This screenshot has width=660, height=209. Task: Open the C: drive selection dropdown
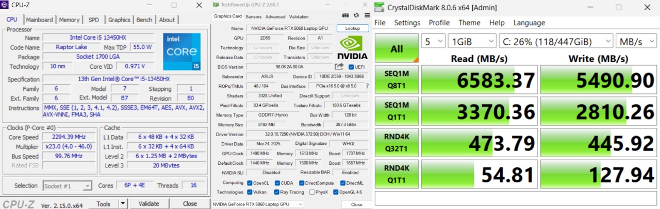tap(555, 42)
